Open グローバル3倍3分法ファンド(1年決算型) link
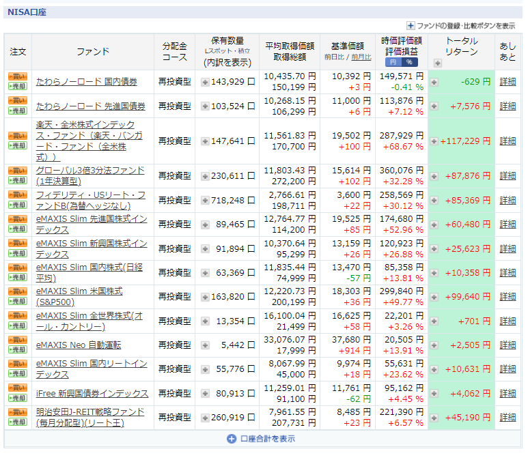 pos(90,176)
